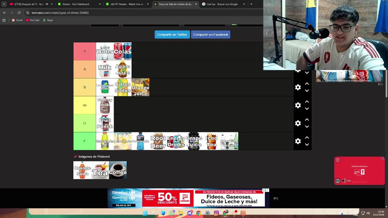This screenshot has height=218, width=388.
Task: Open YouTube bookmark
Action: (x=33, y=20)
